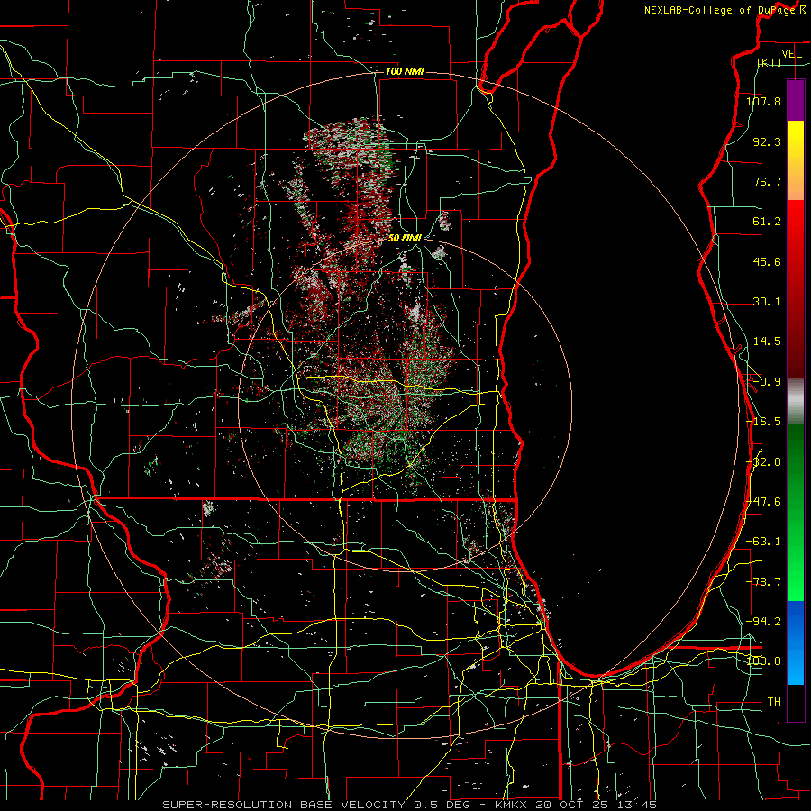Click the VEL legend title
811x811 pixels.
pos(791,54)
